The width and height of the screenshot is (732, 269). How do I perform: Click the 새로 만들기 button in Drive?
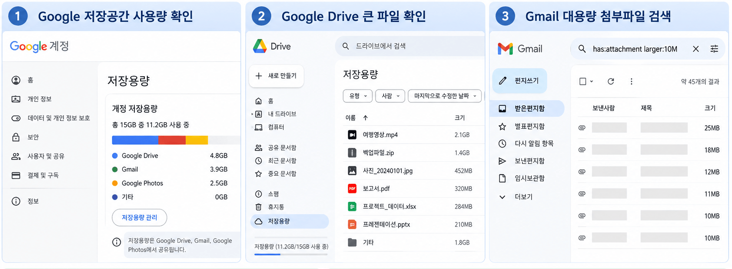pyautogui.click(x=276, y=76)
